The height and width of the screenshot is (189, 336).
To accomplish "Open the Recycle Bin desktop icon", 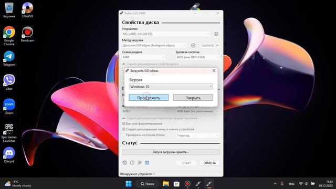I will [9, 10].
